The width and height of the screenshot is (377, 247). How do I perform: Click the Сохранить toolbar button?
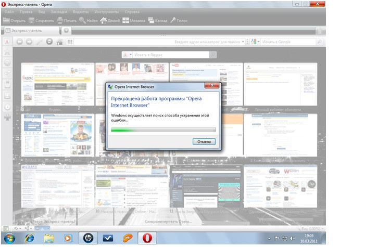pyautogui.click(x=41, y=20)
